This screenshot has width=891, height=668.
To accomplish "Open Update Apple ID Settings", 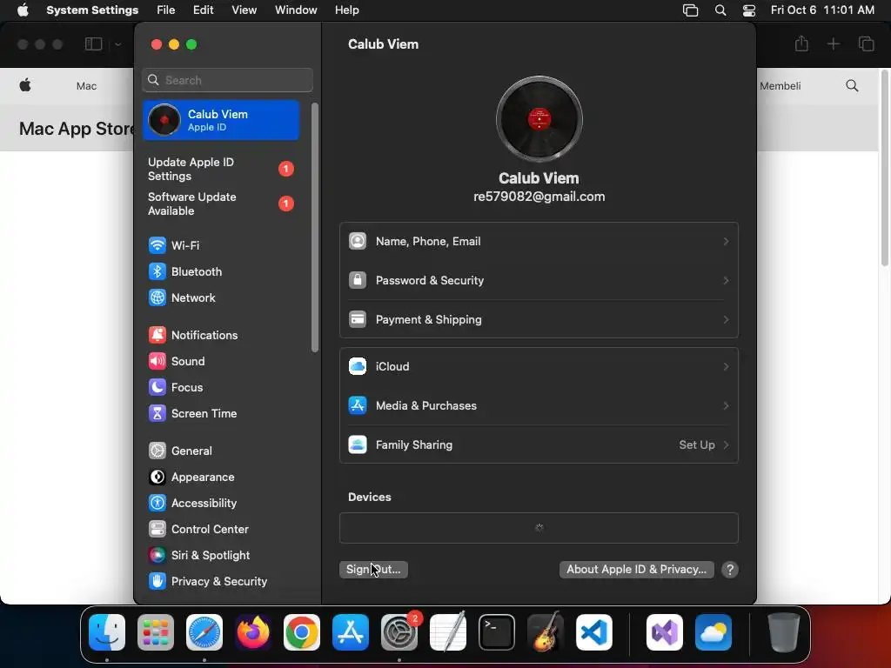I will pos(220,170).
